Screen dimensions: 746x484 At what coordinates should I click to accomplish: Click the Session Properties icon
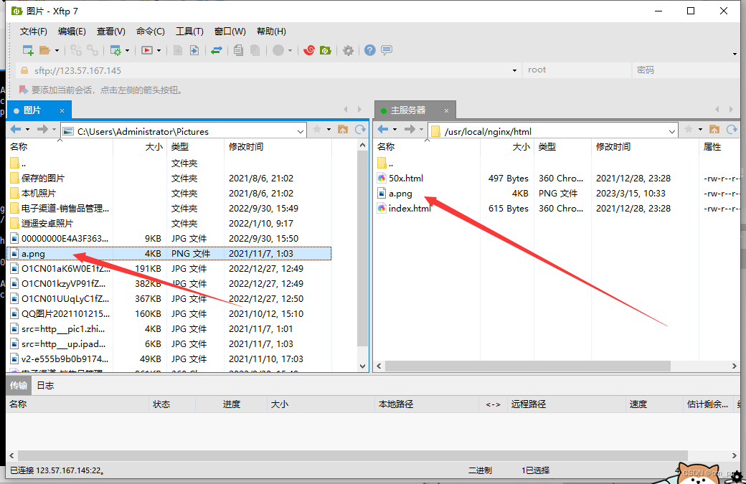coord(115,50)
